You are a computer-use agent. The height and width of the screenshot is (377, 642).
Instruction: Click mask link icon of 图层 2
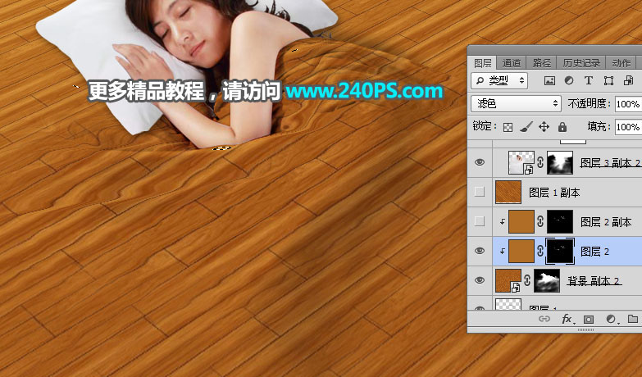click(x=540, y=251)
